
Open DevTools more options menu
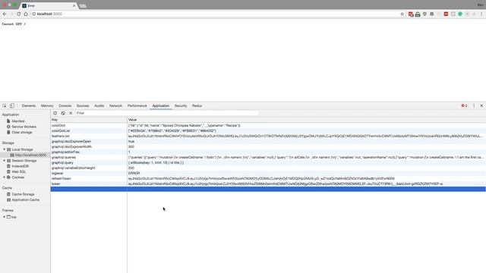pos(474,106)
